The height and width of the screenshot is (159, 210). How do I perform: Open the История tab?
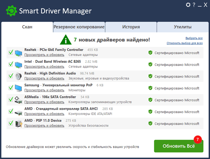coord(131,27)
